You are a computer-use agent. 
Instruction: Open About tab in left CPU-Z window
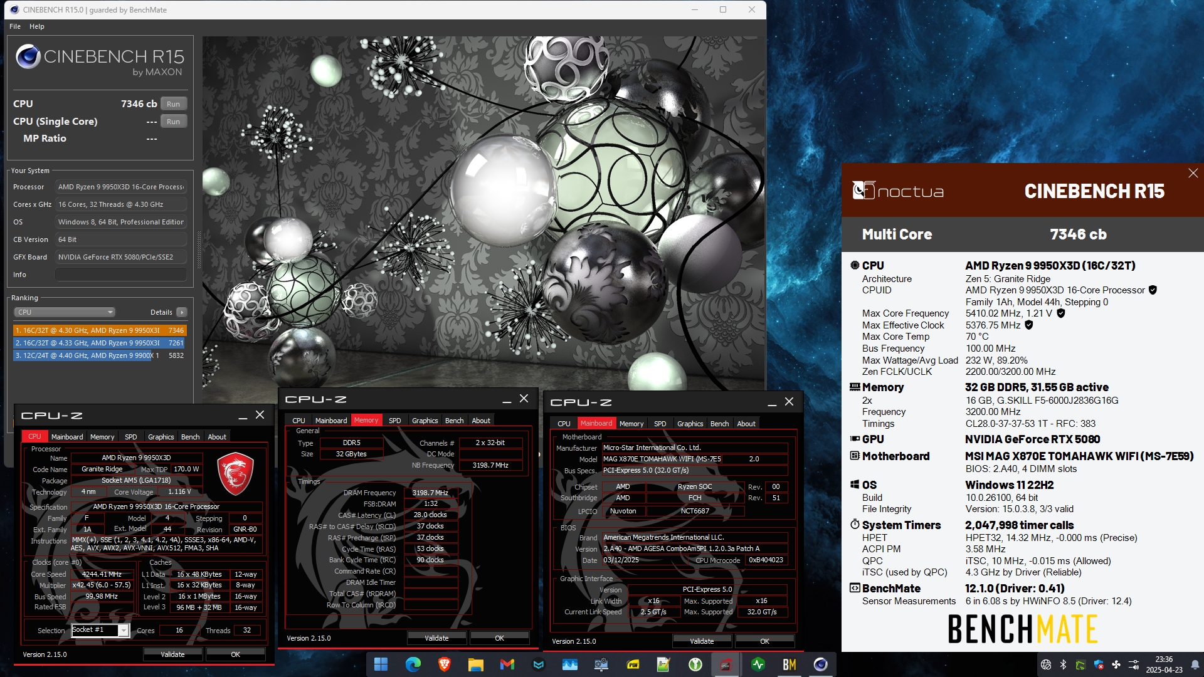pos(217,437)
